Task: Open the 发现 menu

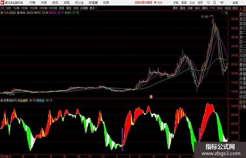Action: click(67, 3)
